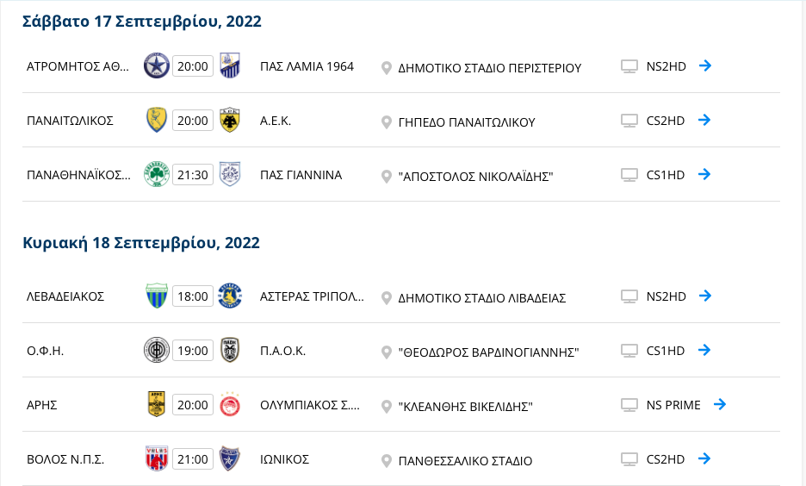This screenshot has height=486, width=806.
Task: Click the Olympiacos red crest logo
Action: (230, 404)
